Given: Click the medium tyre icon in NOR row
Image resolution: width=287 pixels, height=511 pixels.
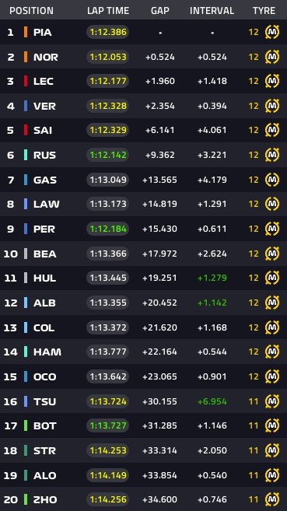Looking at the screenshot, I should point(272,57).
